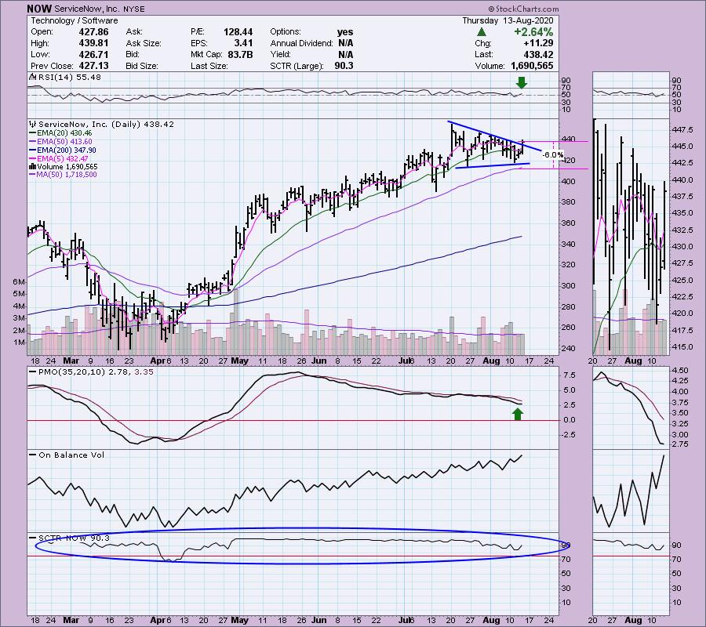Click the MA(50) 1,718,500 legend entry
This screenshot has width=706, height=627.
(67, 175)
